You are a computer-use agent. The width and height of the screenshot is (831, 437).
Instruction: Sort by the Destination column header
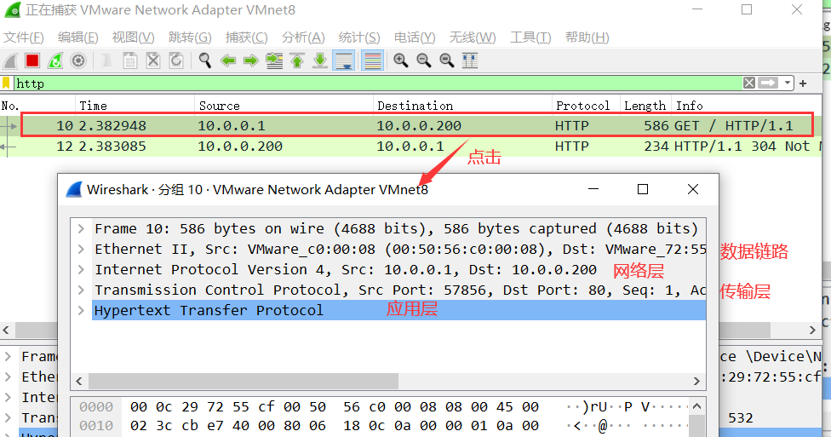[x=462, y=106]
